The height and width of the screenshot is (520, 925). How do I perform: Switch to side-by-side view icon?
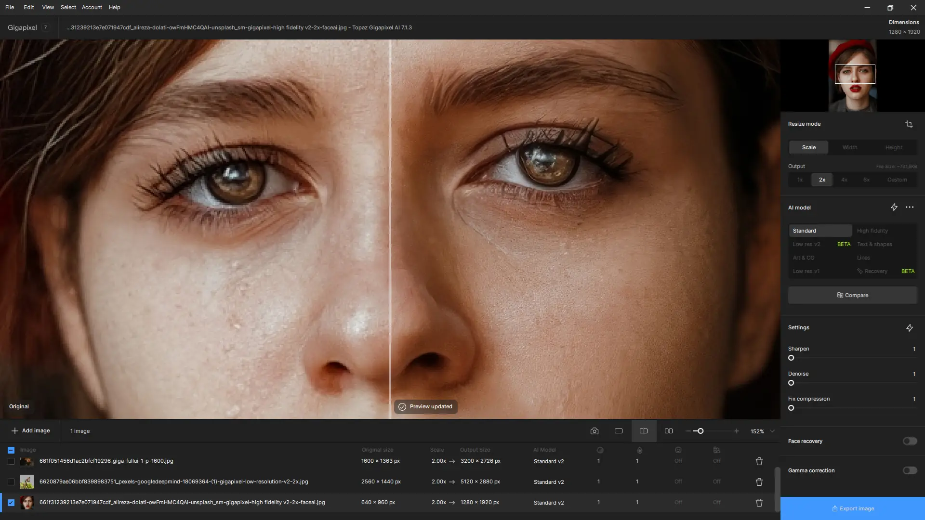[x=669, y=431]
